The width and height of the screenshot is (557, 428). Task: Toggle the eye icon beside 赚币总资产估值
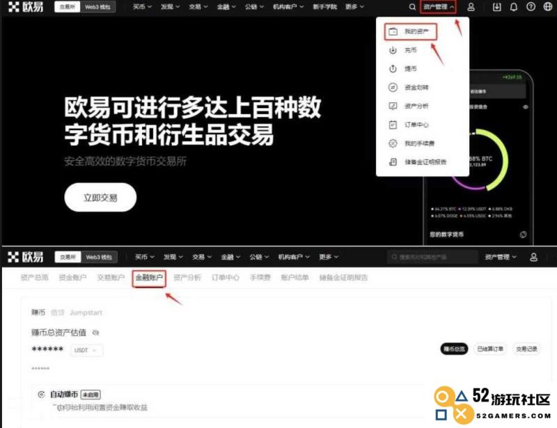pos(95,333)
